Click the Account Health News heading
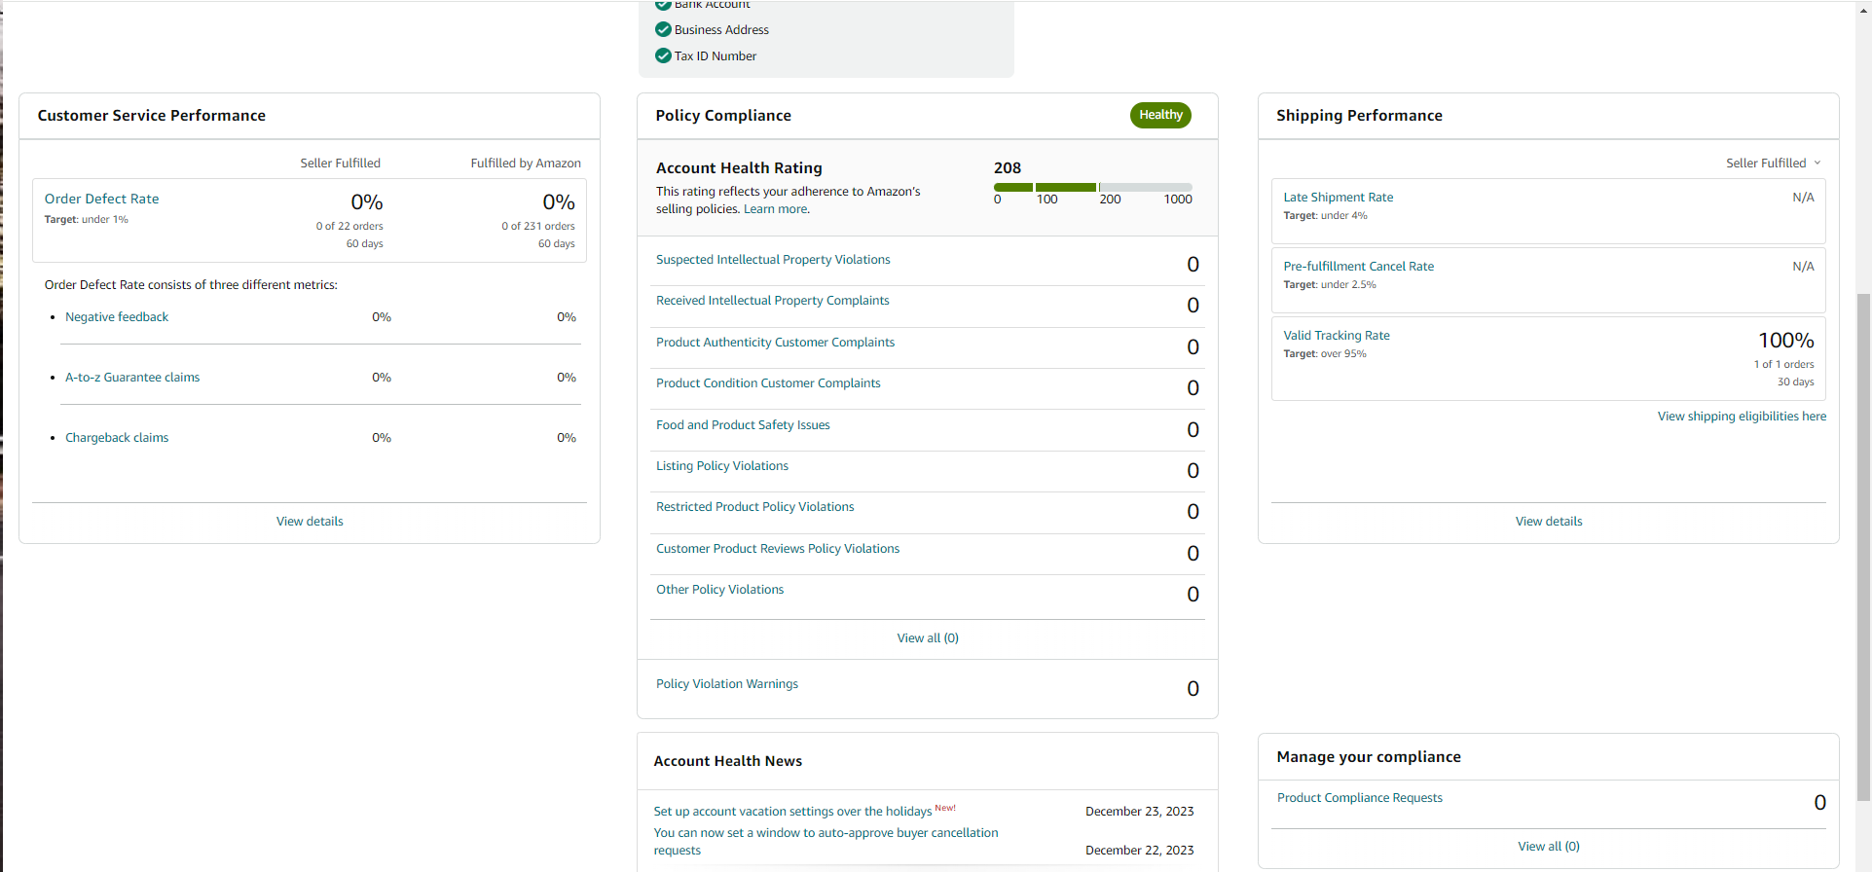This screenshot has width=1872, height=872. click(728, 761)
